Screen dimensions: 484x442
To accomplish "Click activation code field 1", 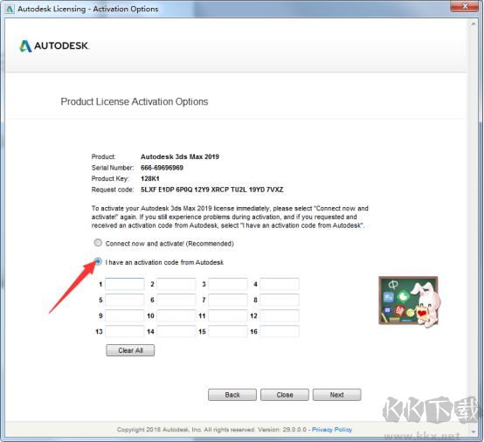I will pyautogui.click(x=125, y=284).
